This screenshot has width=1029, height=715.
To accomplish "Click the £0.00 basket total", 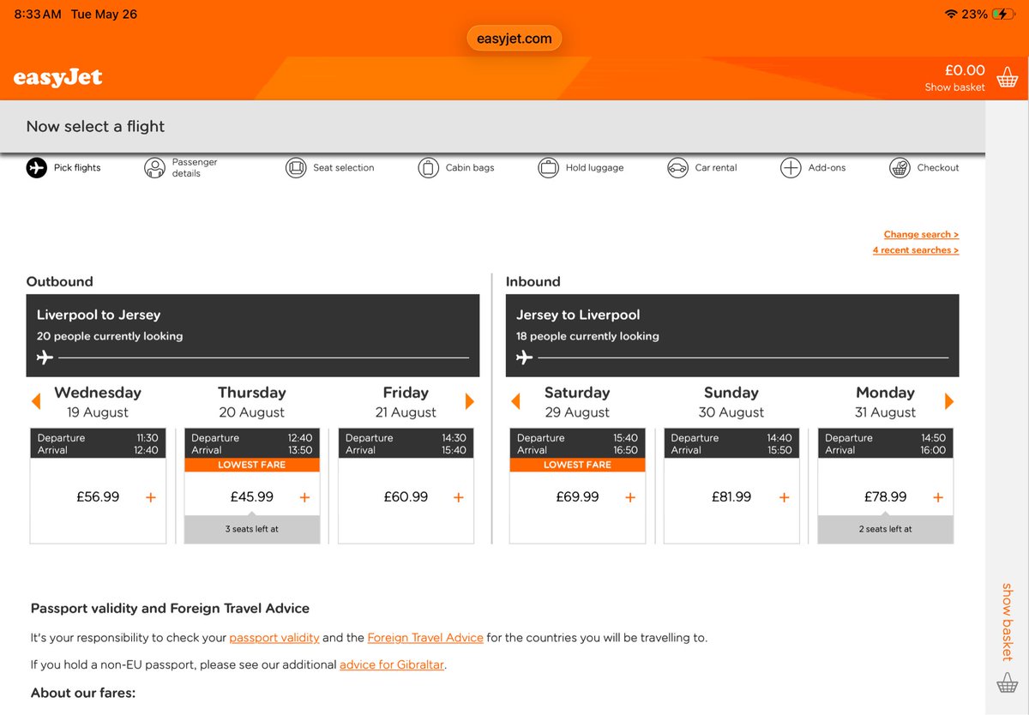I will point(965,70).
